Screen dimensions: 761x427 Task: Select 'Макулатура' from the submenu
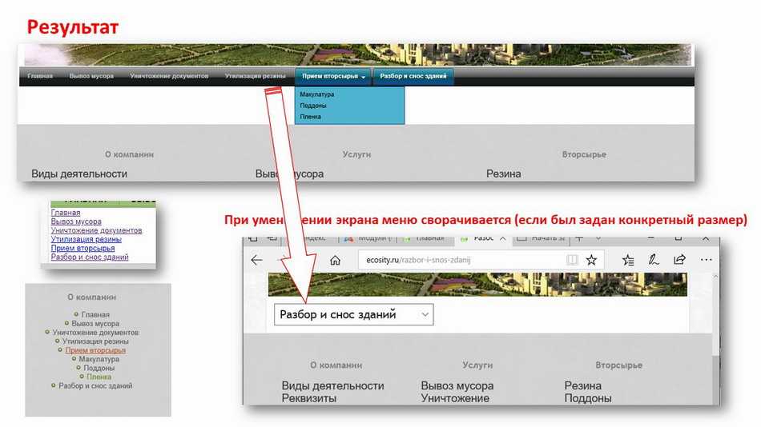[x=317, y=94]
